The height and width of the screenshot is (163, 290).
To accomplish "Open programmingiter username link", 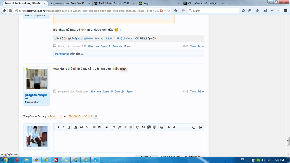I will tap(36, 97).
